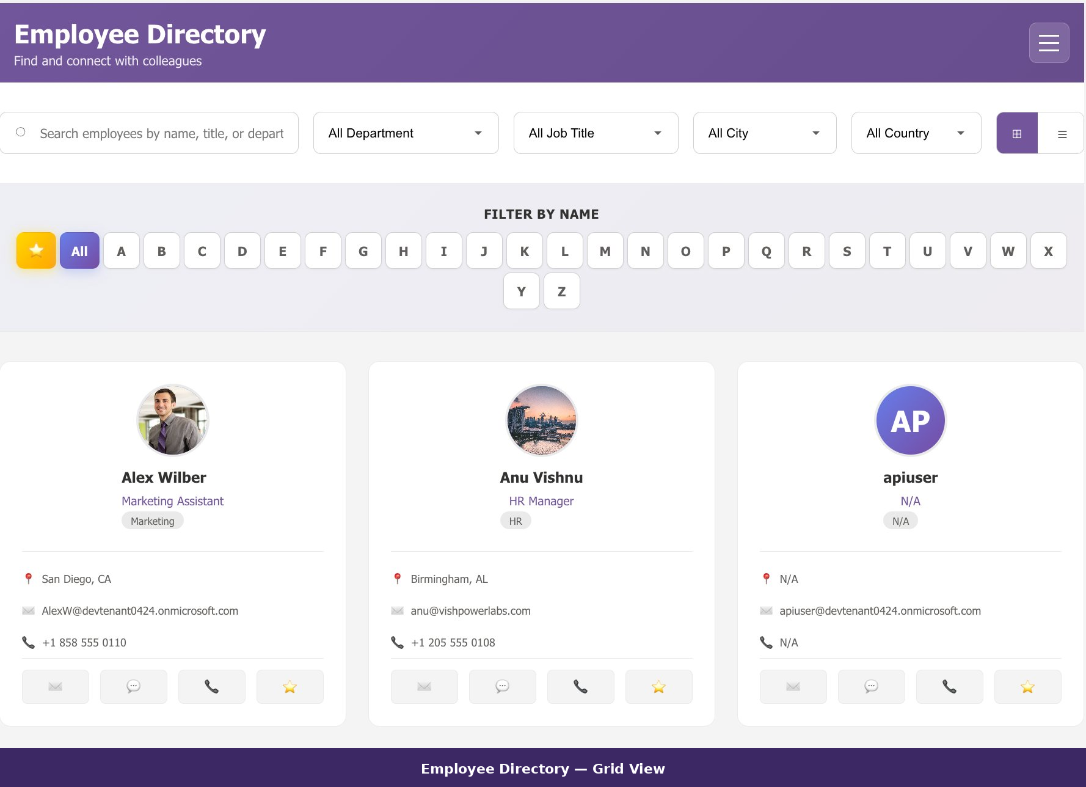The image size is (1086, 787).
Task: Toggle the favorites star filter
Action: coord(37,251)
